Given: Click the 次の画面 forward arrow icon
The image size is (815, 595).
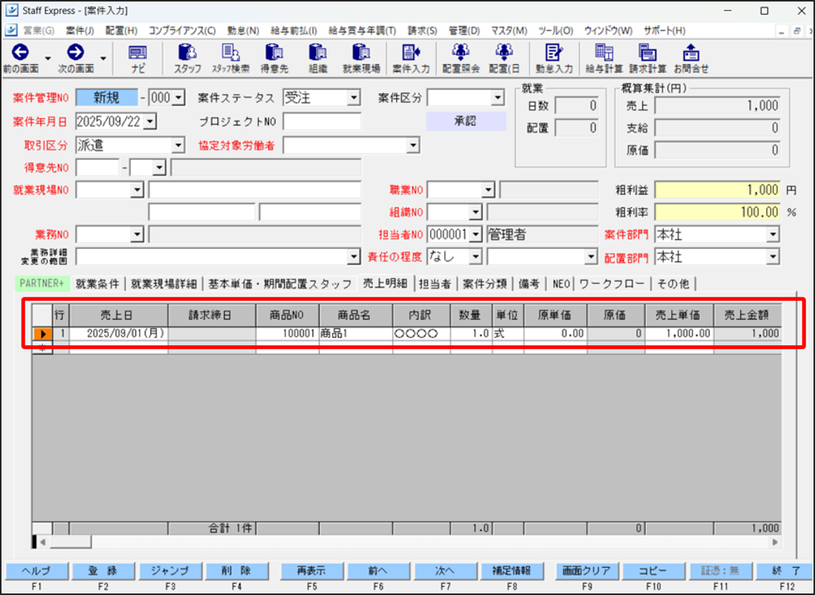Looking at the screenshot, I should [x=75, y=53].
